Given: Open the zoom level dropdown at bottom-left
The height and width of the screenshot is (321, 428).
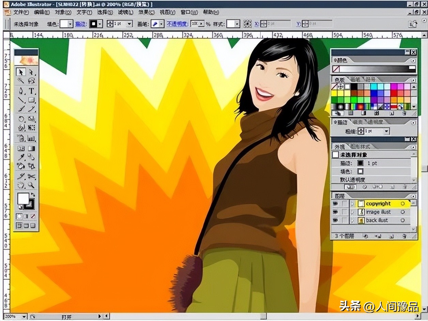Looking at the screenshot, I should (24, 317).
